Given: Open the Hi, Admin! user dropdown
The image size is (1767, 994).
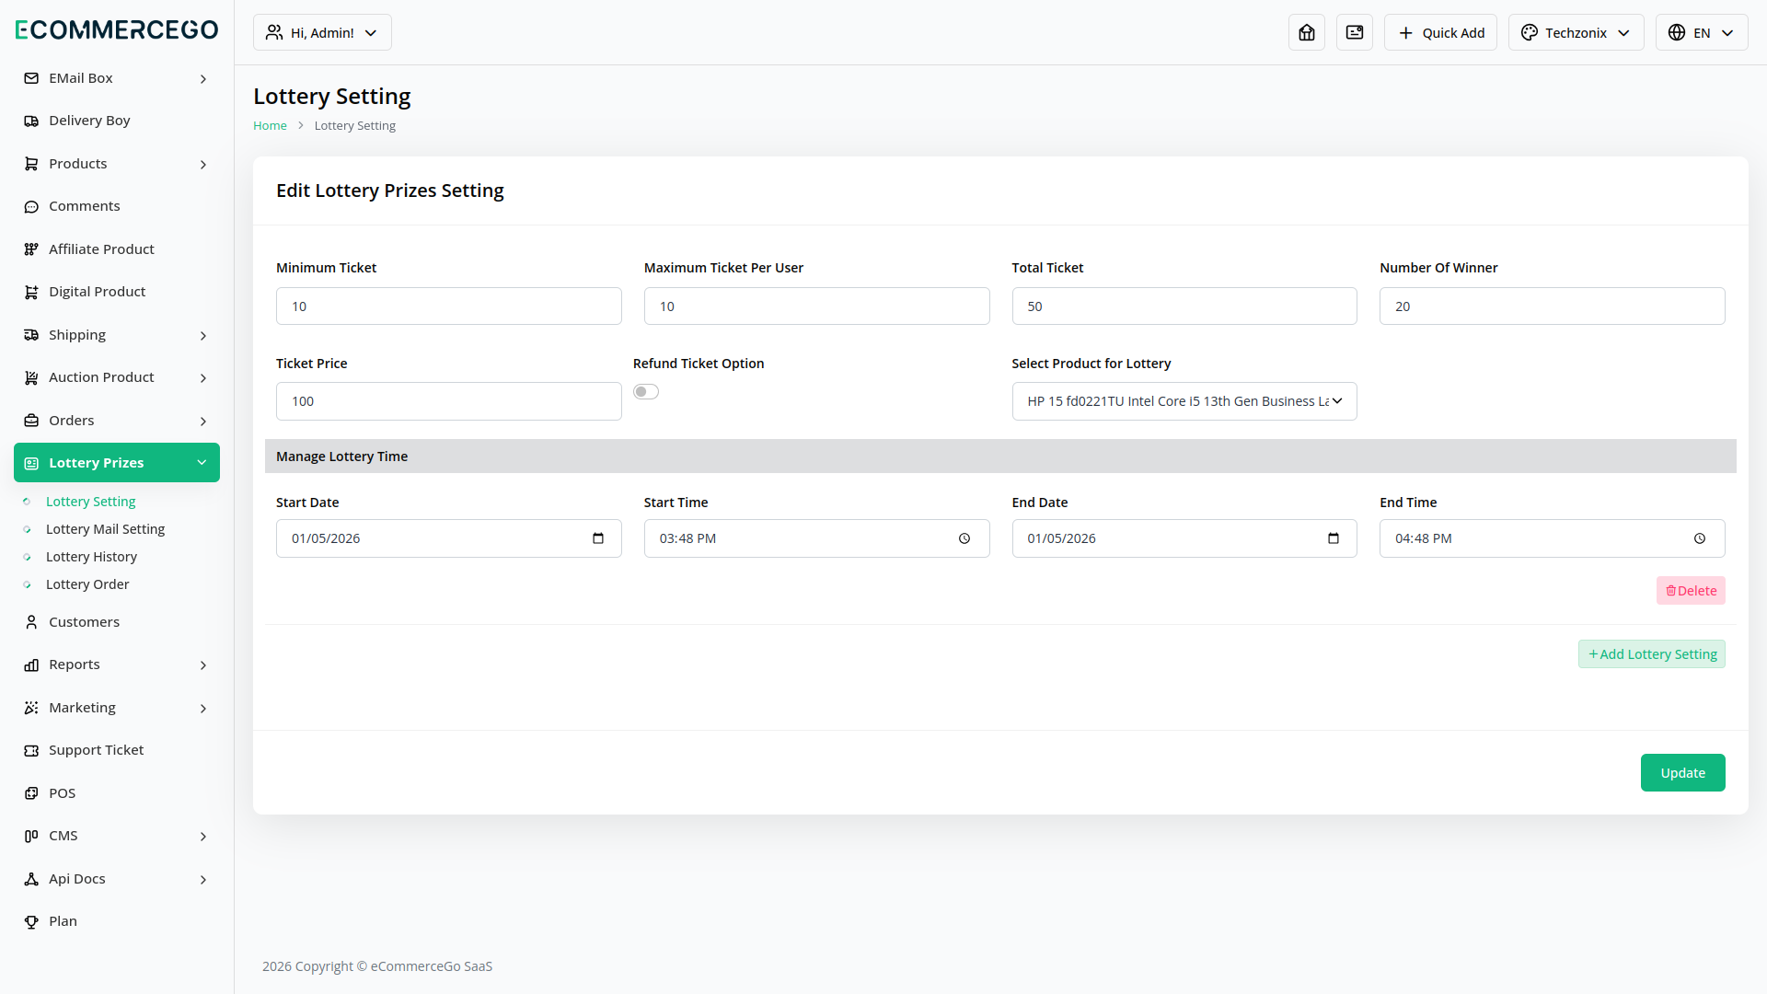Looking at the screenshot, I should tap(322, 32).
